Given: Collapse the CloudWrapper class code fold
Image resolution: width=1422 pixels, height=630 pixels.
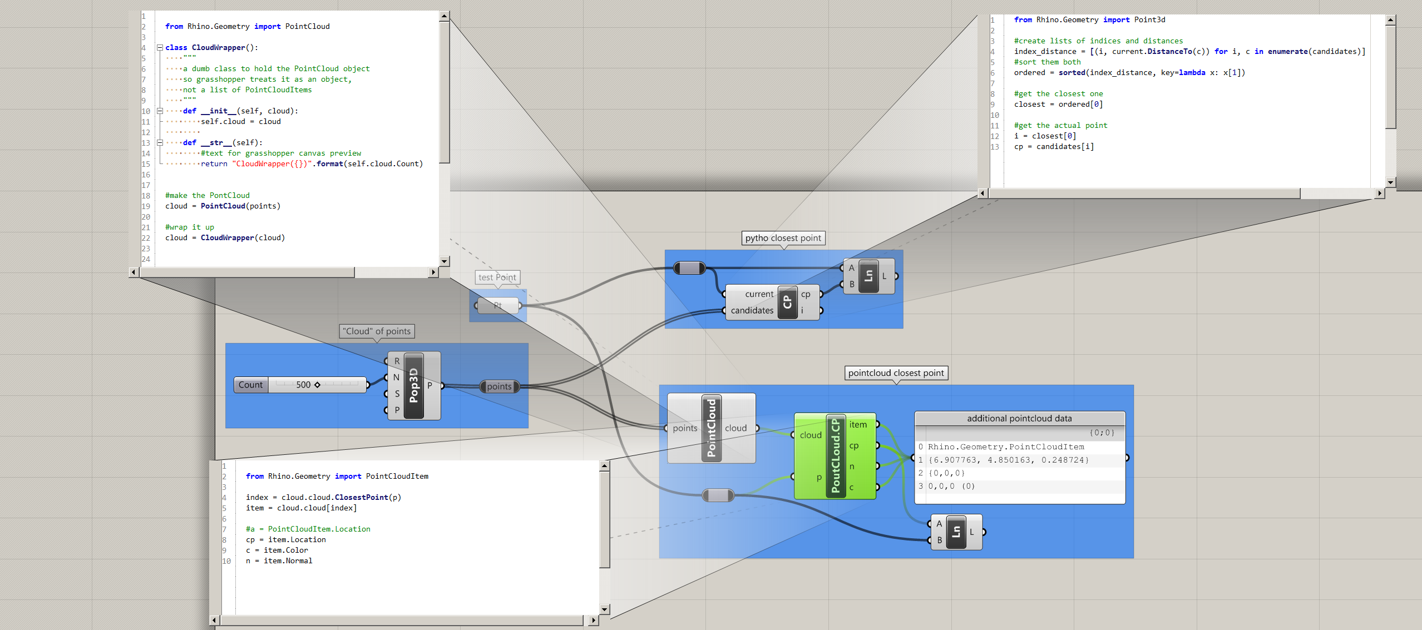Looking at the screenshot, I should (x=160, y=48).
